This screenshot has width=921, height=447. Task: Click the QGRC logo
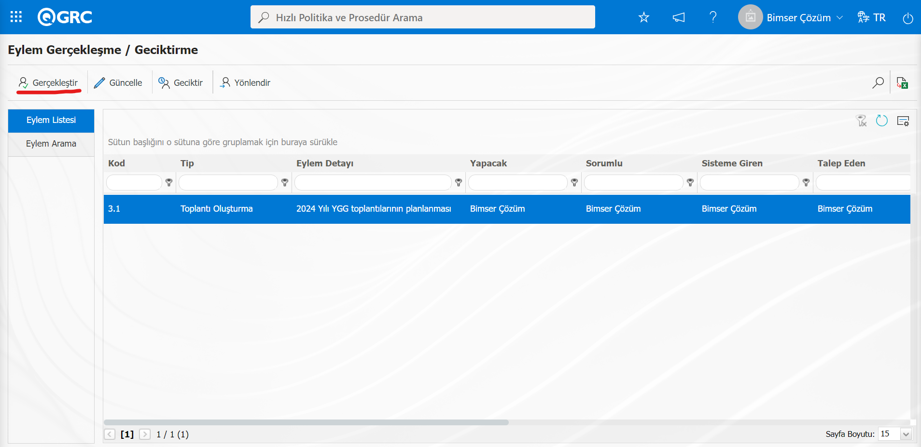65,17
